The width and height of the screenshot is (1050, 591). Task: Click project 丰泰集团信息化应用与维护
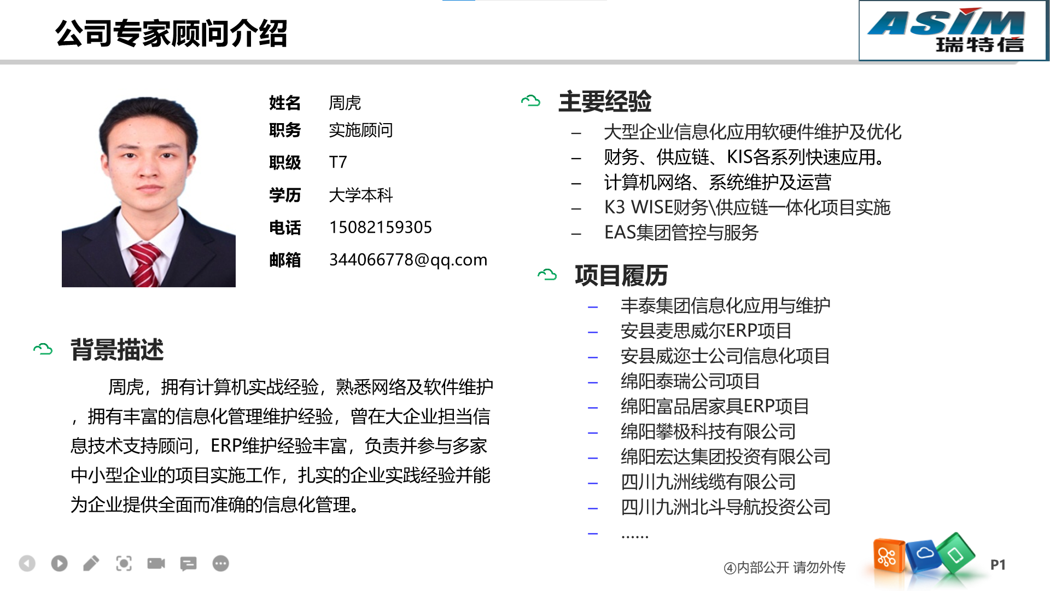pyautogui.click(x=725, y=305)
